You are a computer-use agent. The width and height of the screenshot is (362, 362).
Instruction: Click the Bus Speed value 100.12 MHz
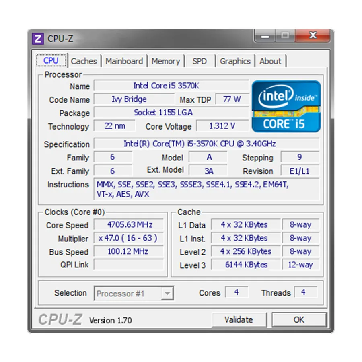(129, 251)
